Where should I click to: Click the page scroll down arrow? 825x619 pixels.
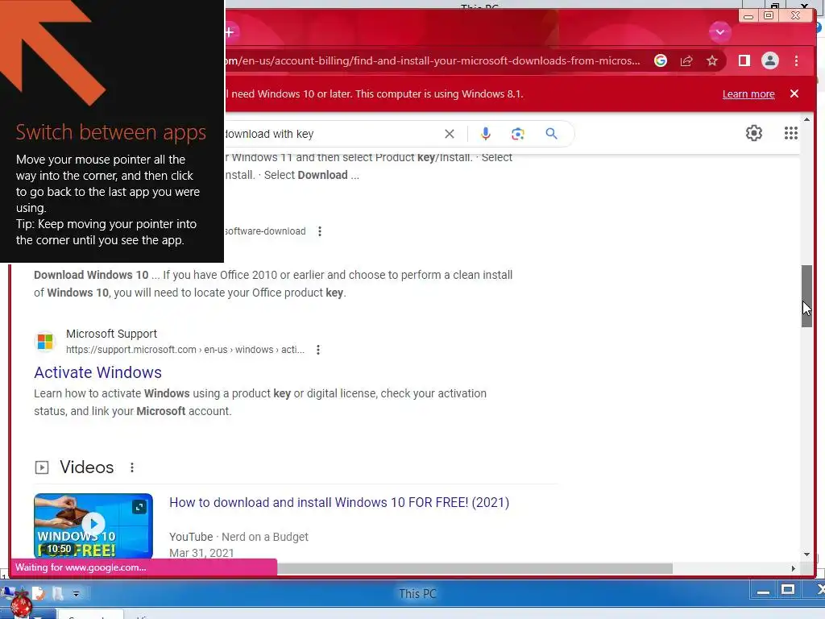pyautogui.click(x=806, y=555)
